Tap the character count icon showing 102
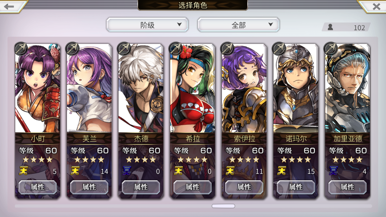 point(331,27)
